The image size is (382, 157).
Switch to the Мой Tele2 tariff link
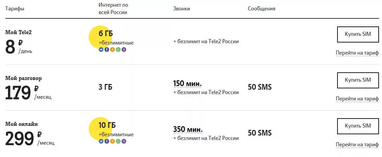[357, 53]
